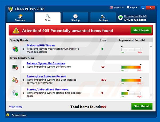
Task: Click the Clean PC Pro shield logo
Action: pyautogui.click(x=10, y=9)
